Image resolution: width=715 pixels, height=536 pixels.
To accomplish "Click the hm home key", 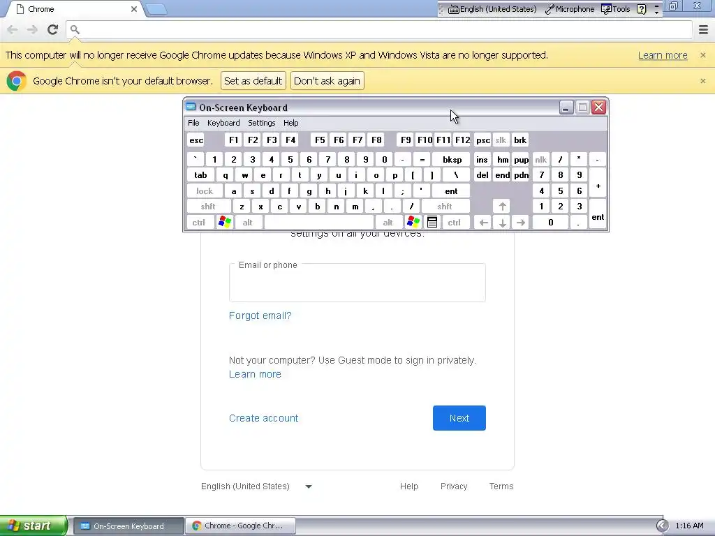I will (503, 160).
